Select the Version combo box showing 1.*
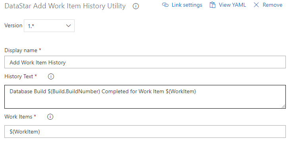The height and width of the screenshot is (143, 291). [49, 26]
